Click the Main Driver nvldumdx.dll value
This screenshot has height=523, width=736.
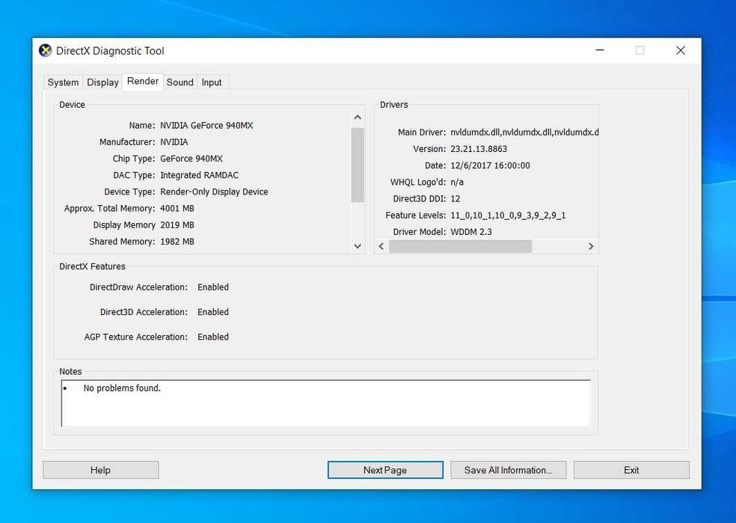point(524,132)
